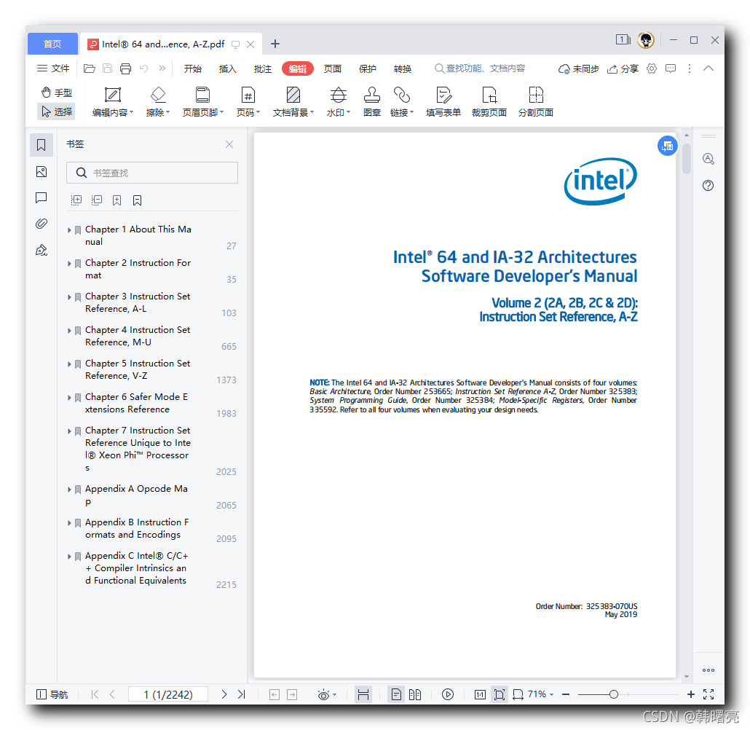Go to next page arrow
The height and width of the screenshot is (730, 750).
pyautogui.click(x=224, y=694)
